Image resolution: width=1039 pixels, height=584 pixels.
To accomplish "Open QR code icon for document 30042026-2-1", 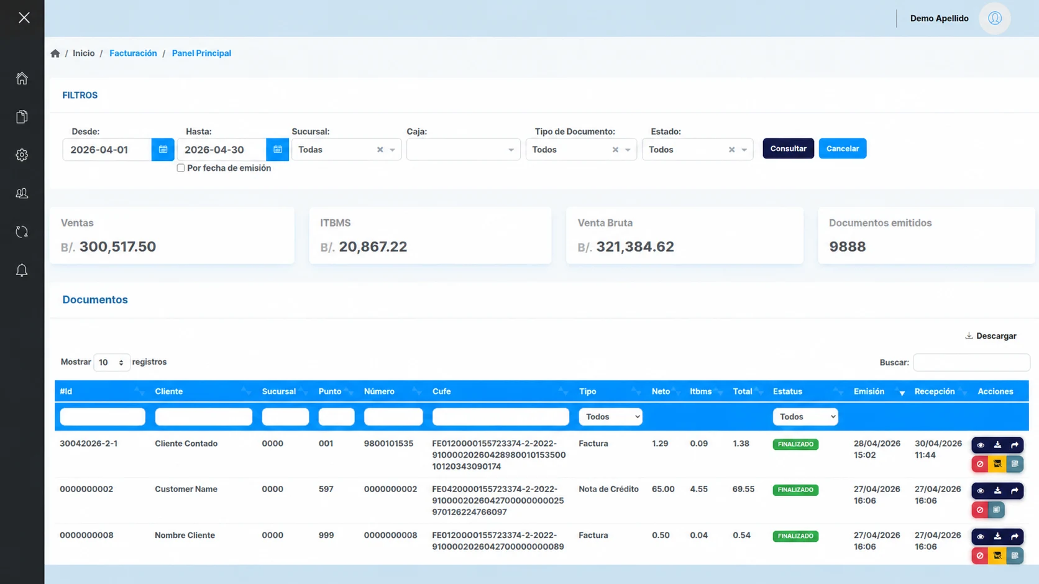I will point(1015,464).
